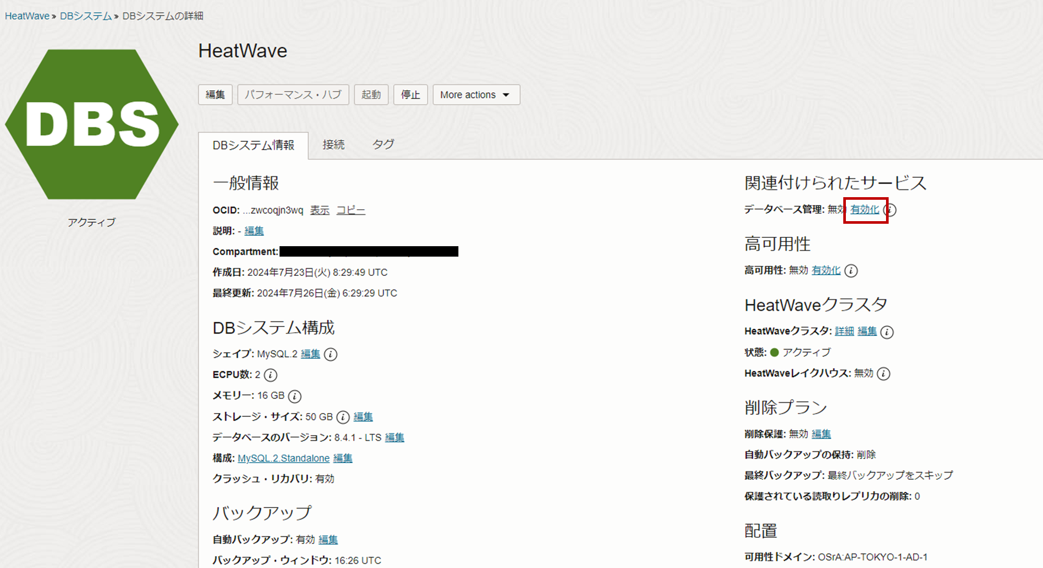Image resolution: width=1043 pixels, height=568 pixels.
Task: Click 最終バックアップをスキップ text
Action: 890,475
